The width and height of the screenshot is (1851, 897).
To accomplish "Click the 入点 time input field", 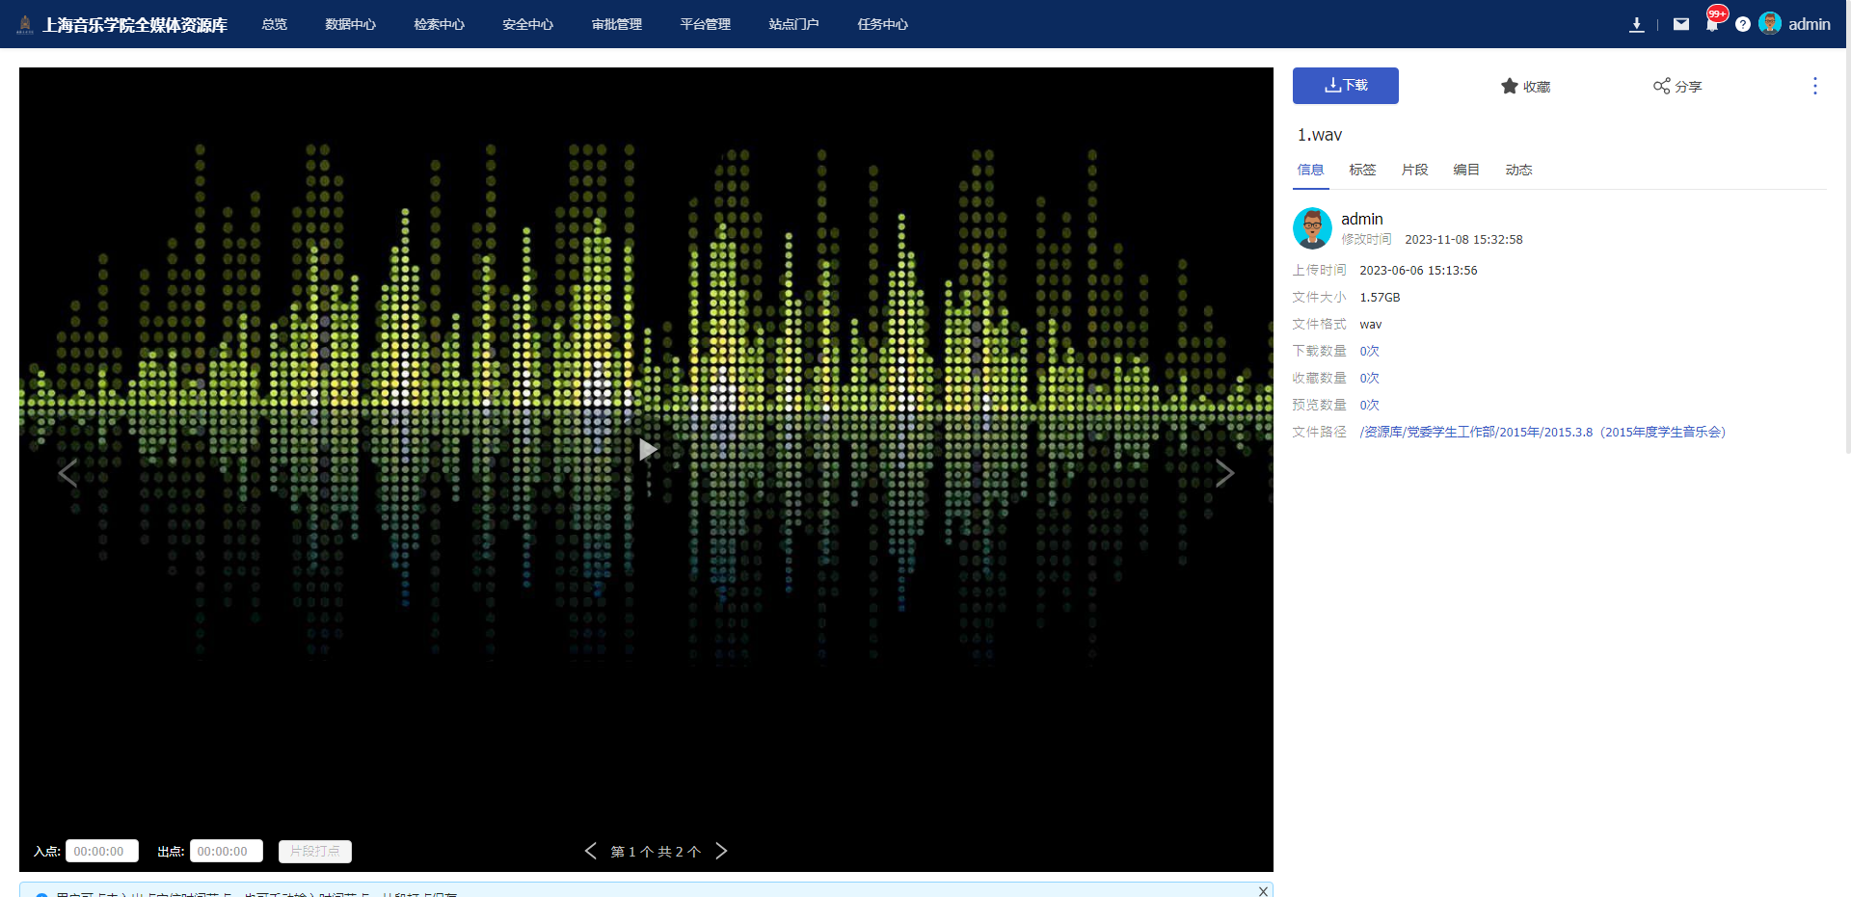I will coord(101,852).
